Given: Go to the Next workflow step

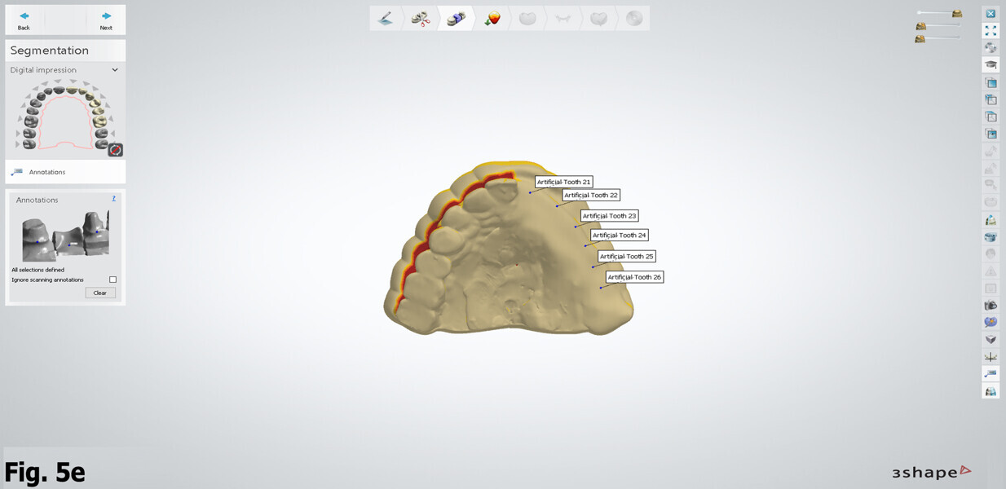Looking at the screenshot, I should [106, 20].
